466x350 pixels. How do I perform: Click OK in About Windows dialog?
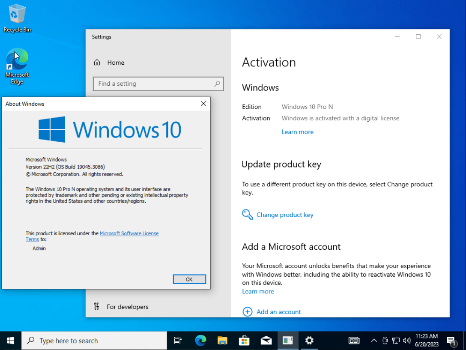[x=189, y=279]
